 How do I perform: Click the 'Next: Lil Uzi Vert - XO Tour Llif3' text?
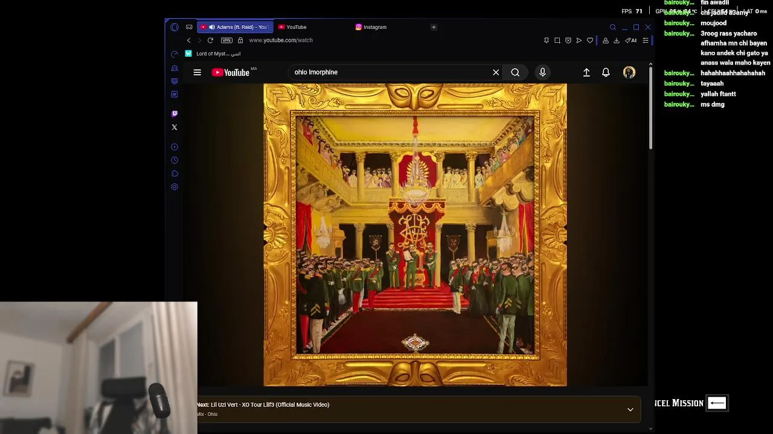263,404
